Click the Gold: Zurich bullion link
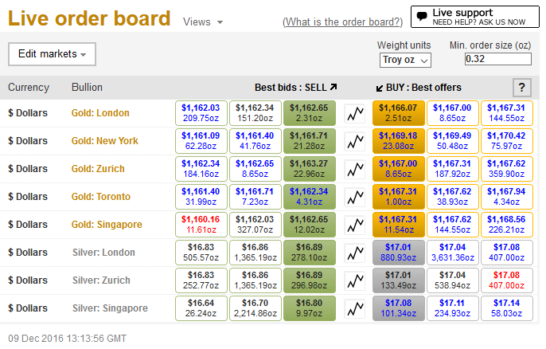This screenshot has width=546, height=349. coord(98,169)
